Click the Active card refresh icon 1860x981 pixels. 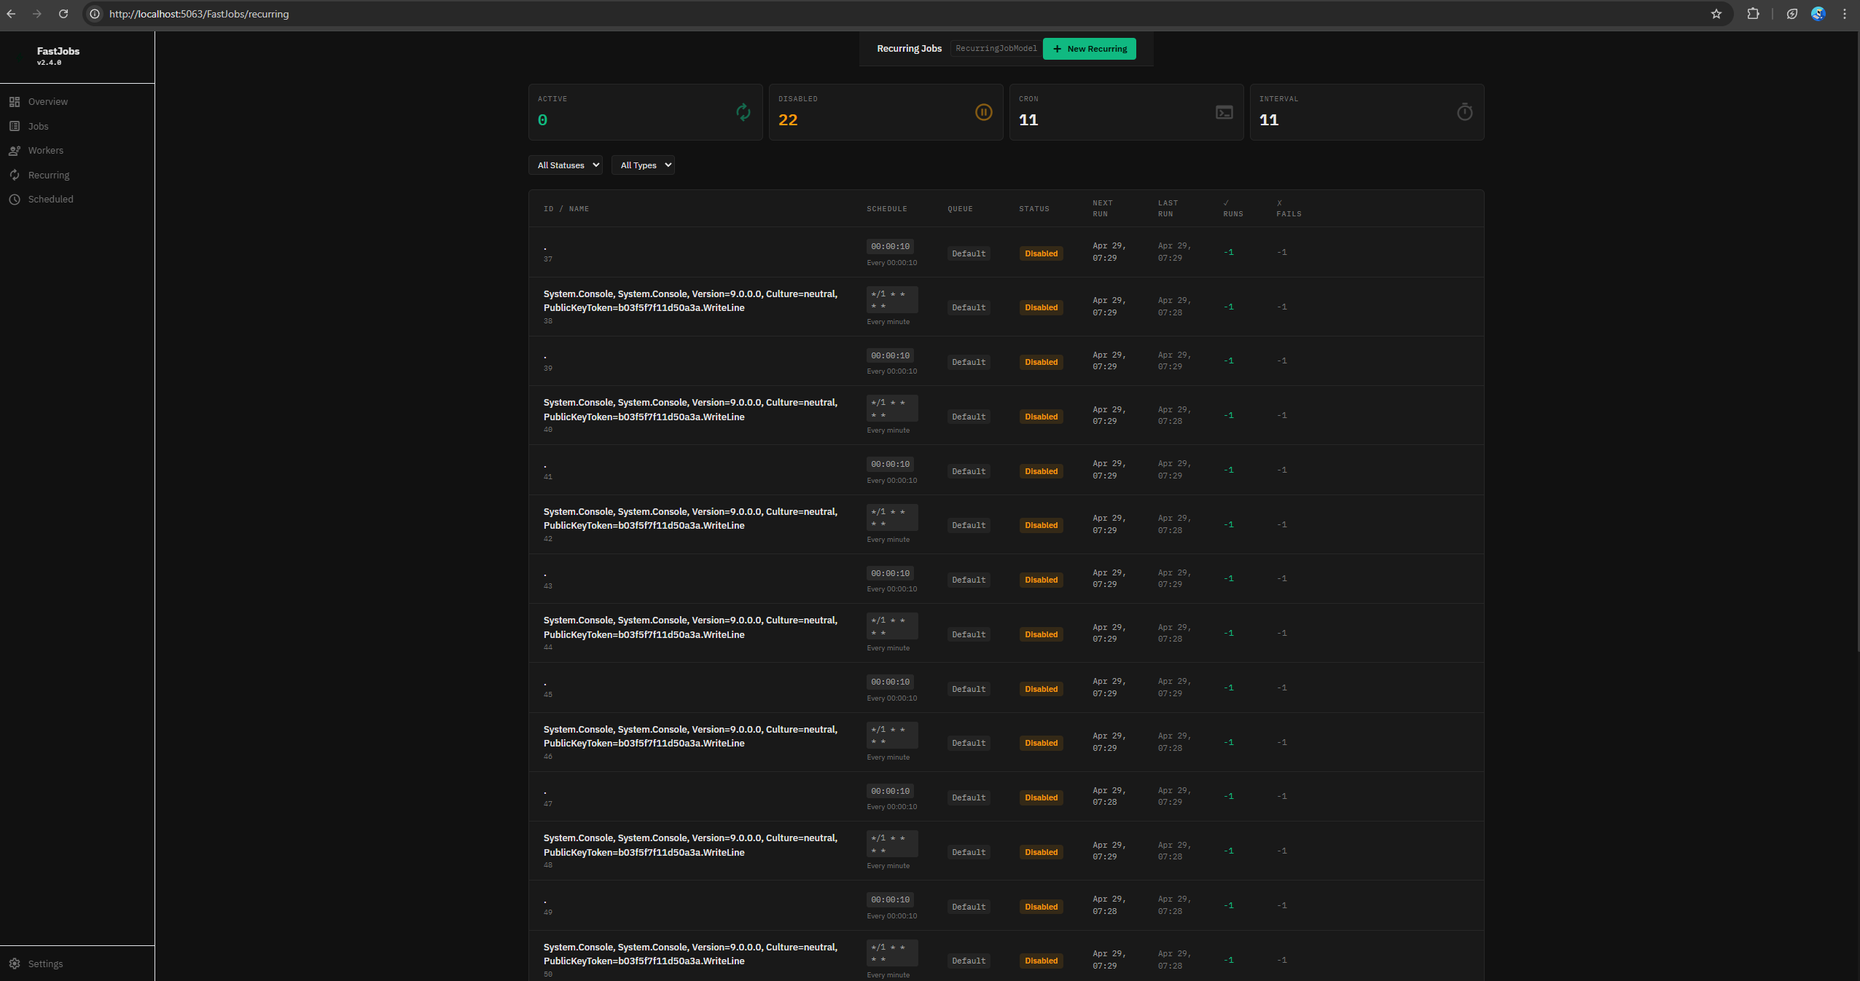point(743,112)
